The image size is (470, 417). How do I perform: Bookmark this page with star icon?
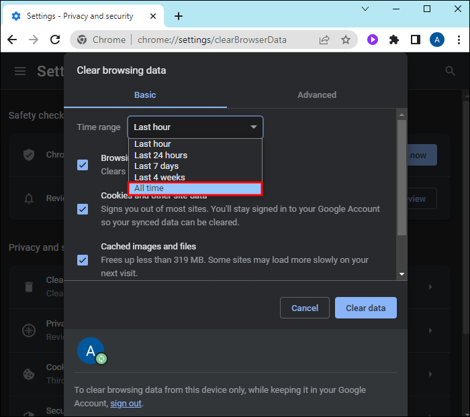(x=346, y=40)
